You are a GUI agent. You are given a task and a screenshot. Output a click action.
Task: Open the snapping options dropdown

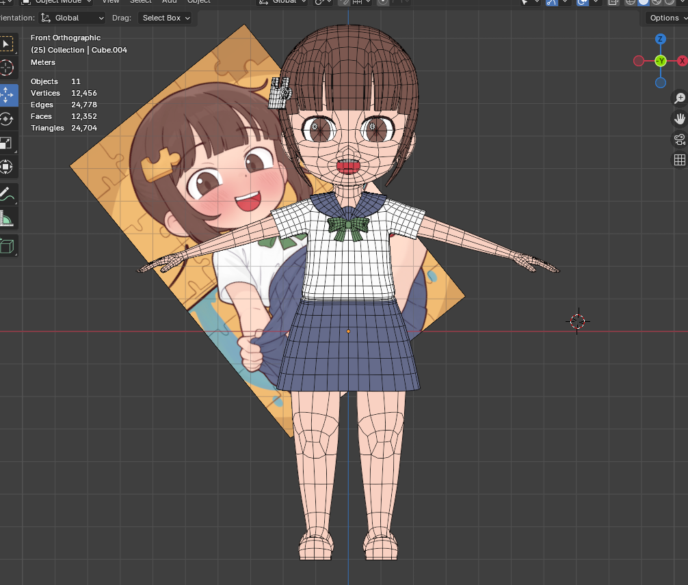coord(362,2)
